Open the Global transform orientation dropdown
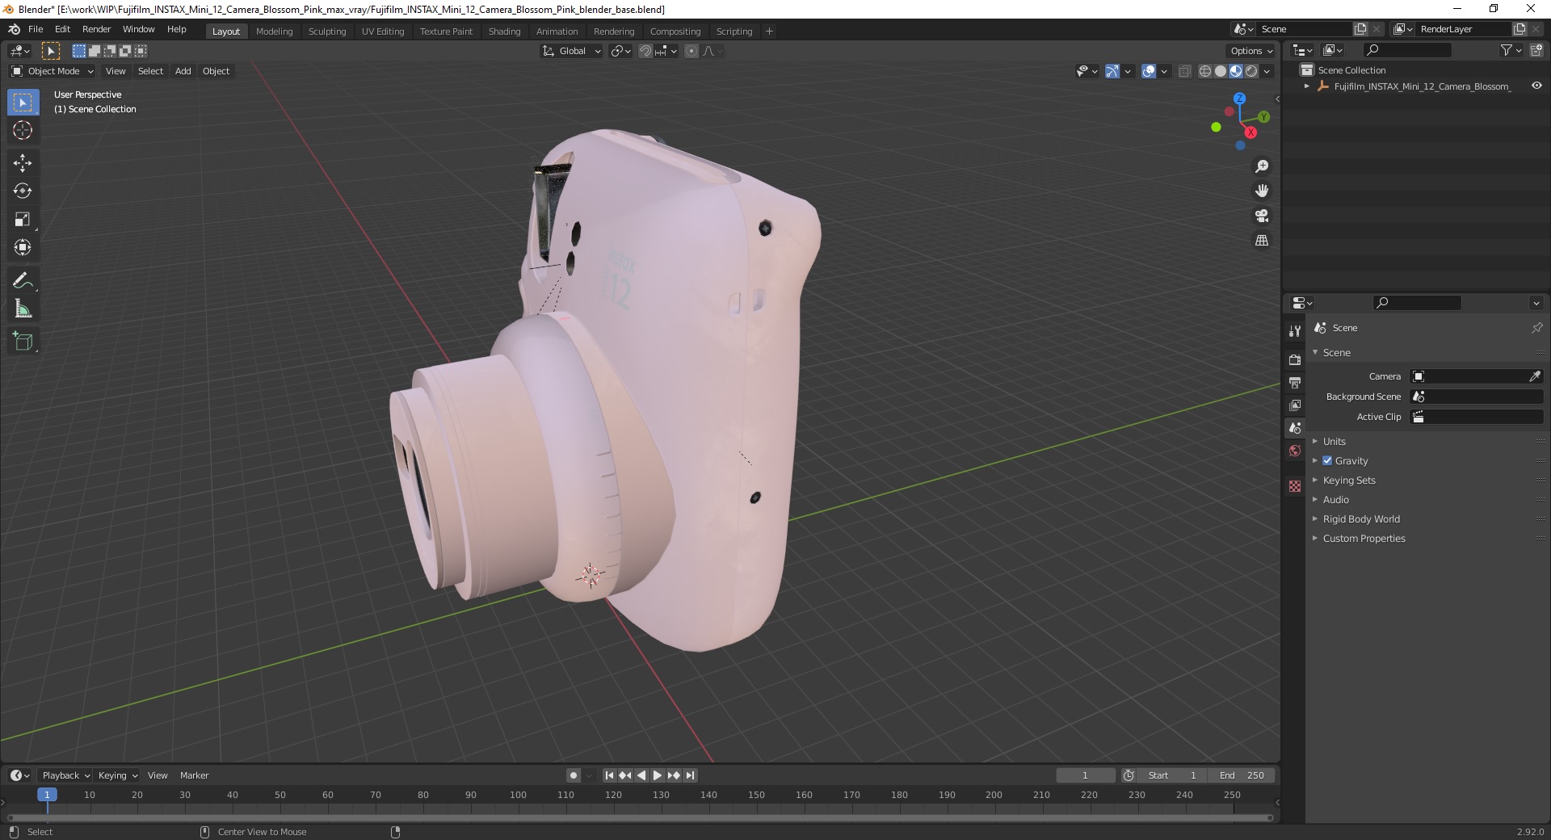Viewport: 1551px width, 840px height. [x=571, y=51]
